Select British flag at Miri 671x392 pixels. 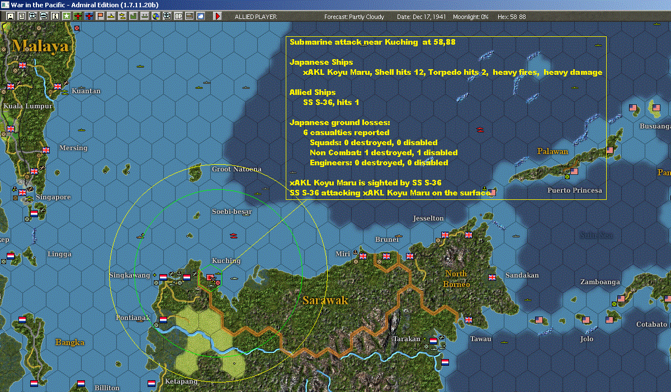[363, 256]
